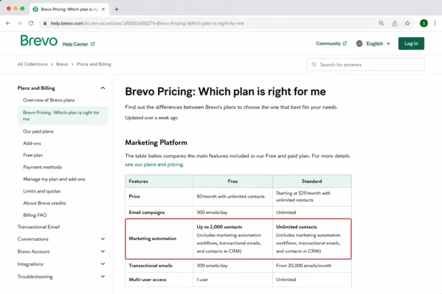Screen dimensions: 442x294
Task: Open Plans and Billing breadcrumb
Action: click(x=94, y=65)
